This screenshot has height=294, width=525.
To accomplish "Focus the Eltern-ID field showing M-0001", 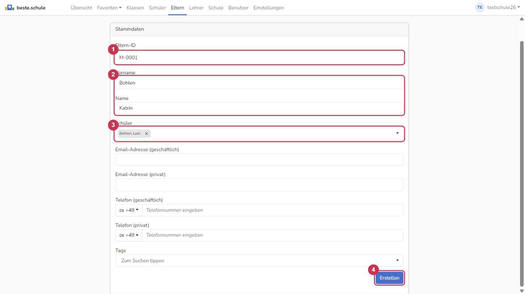I will (259, 57).
